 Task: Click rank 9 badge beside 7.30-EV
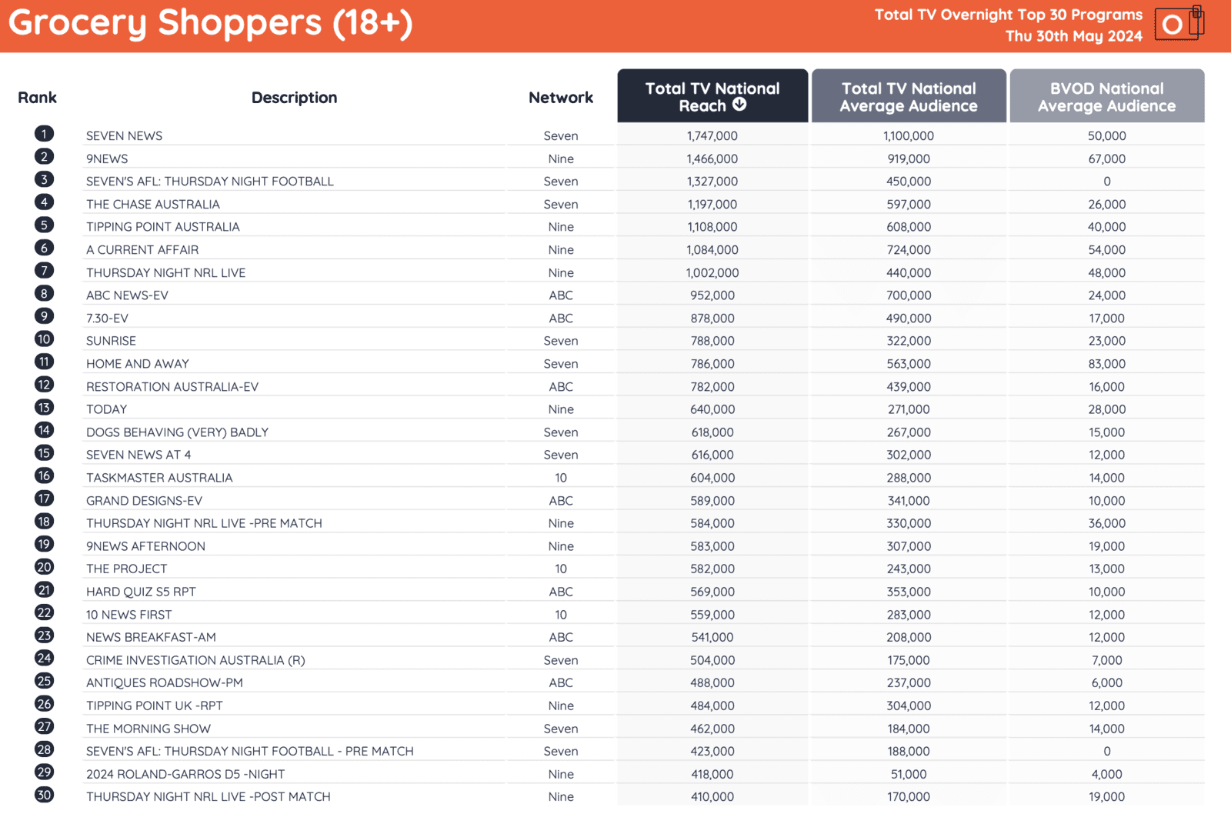[45, 316]
